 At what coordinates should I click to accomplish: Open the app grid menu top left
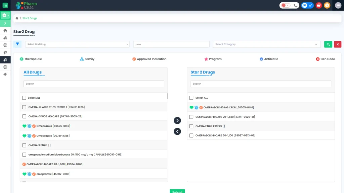point(5,5)
